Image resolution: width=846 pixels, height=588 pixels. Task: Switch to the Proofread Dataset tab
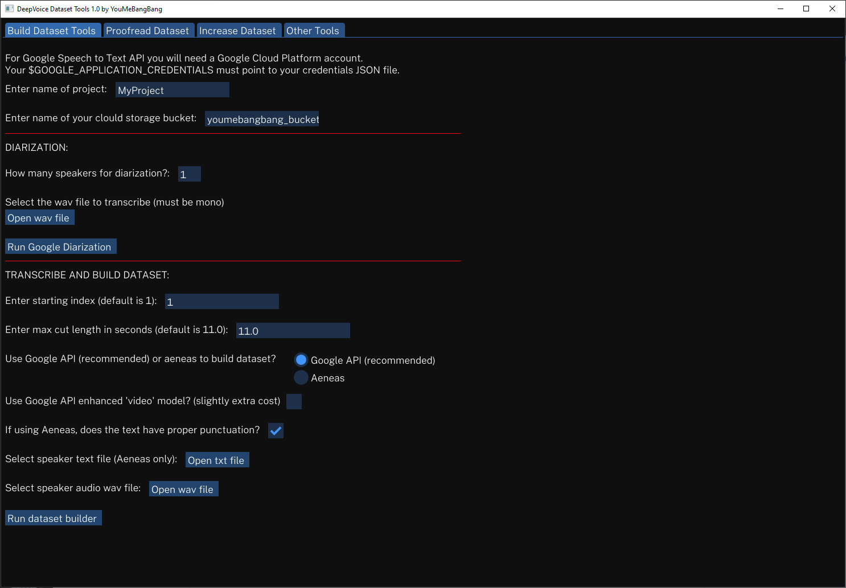148,30
